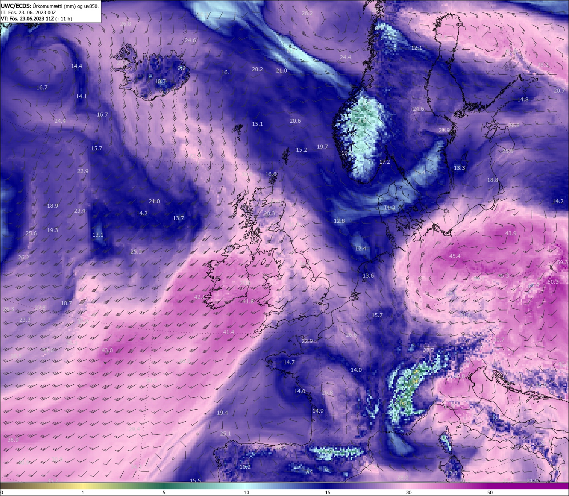Image resolution: width=569 pixels, height=496 pixels.
Task: Click the map value 38.9
Action: click(13, 440)
